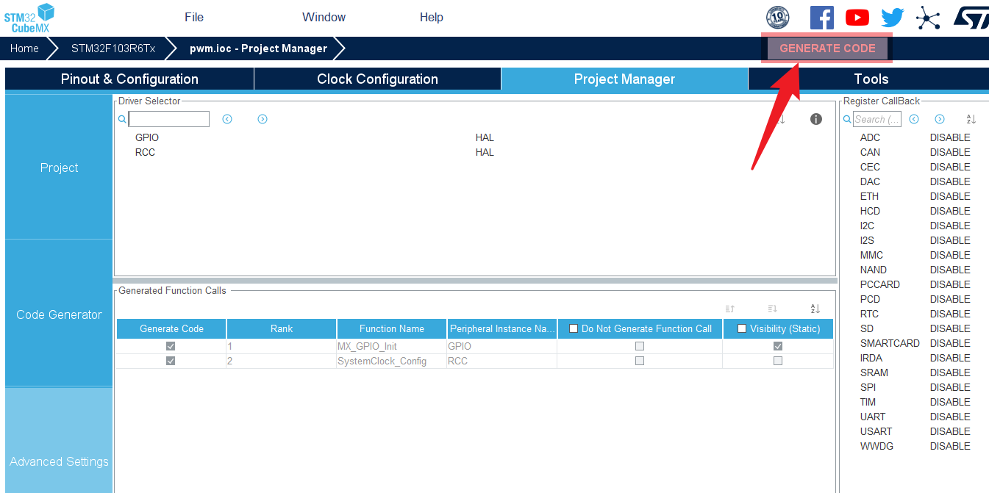
Task: Select SMARTCARD in the Register CallBack list
Action: click(890, 343)
